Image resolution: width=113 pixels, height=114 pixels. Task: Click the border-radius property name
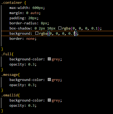coord(23,23)
